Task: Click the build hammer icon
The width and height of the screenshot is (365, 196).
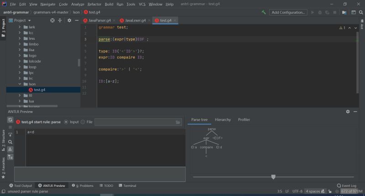Action: 264,12
